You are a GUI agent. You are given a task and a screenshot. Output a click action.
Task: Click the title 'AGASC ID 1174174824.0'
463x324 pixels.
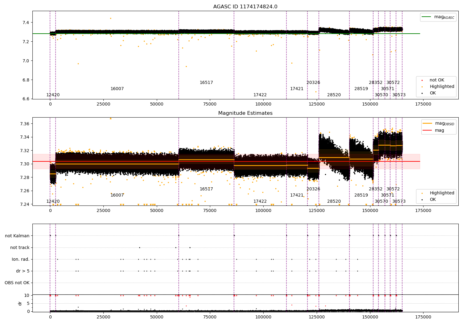click(245, 7)
